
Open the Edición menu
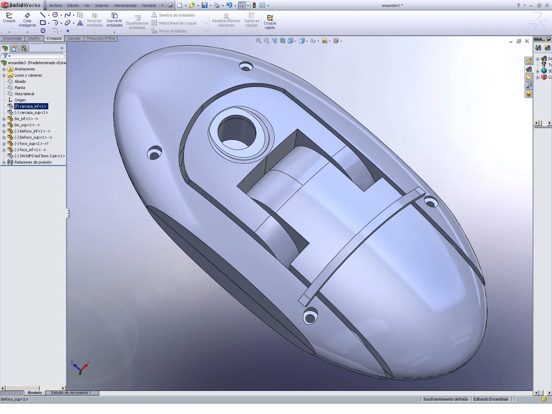pos(73,6)
